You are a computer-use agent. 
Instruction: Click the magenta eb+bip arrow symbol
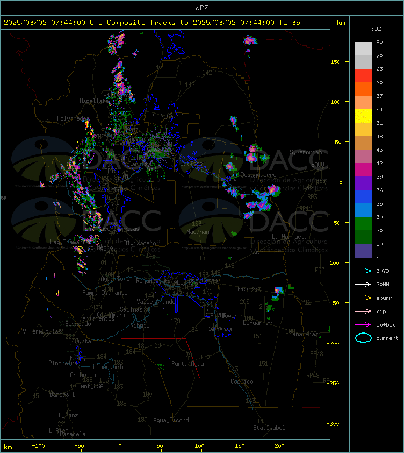click(363, 325)
